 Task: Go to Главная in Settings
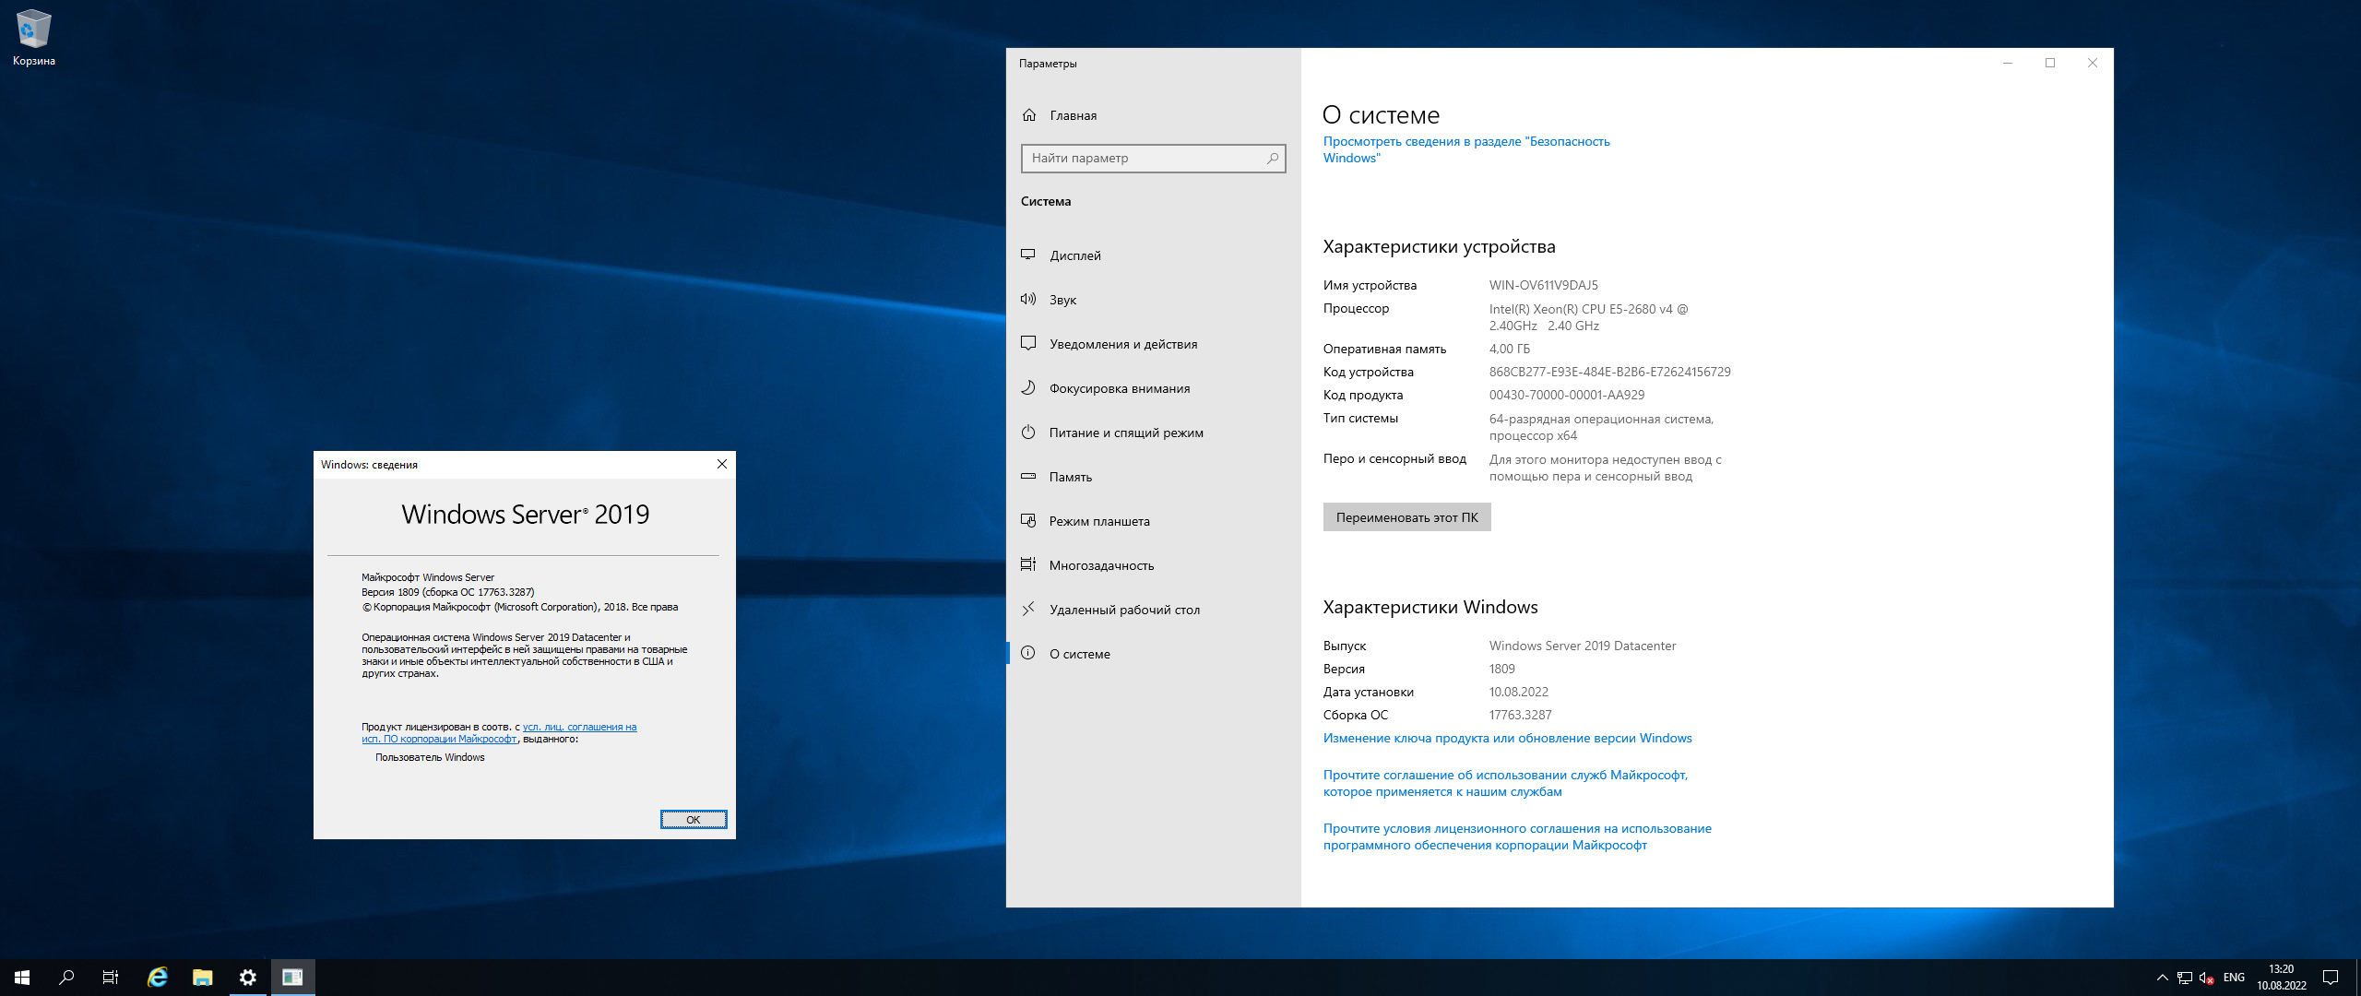[1153, 115]
